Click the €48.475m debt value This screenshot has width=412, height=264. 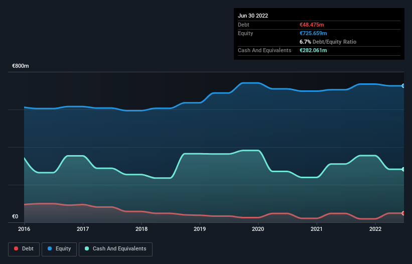(312, 25)
